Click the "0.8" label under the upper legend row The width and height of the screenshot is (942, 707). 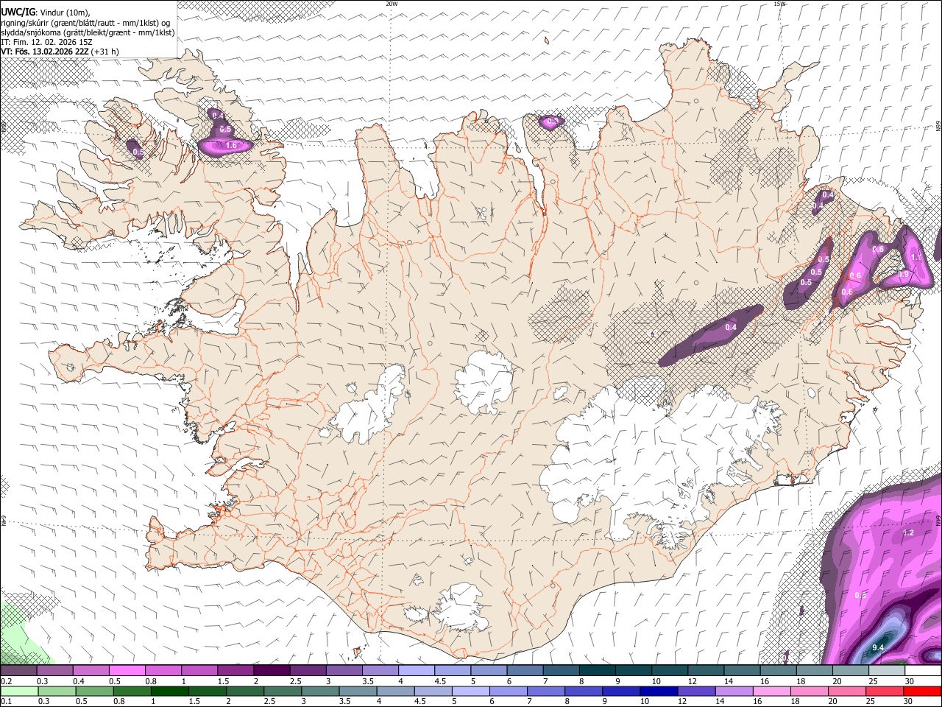(151, 681)
